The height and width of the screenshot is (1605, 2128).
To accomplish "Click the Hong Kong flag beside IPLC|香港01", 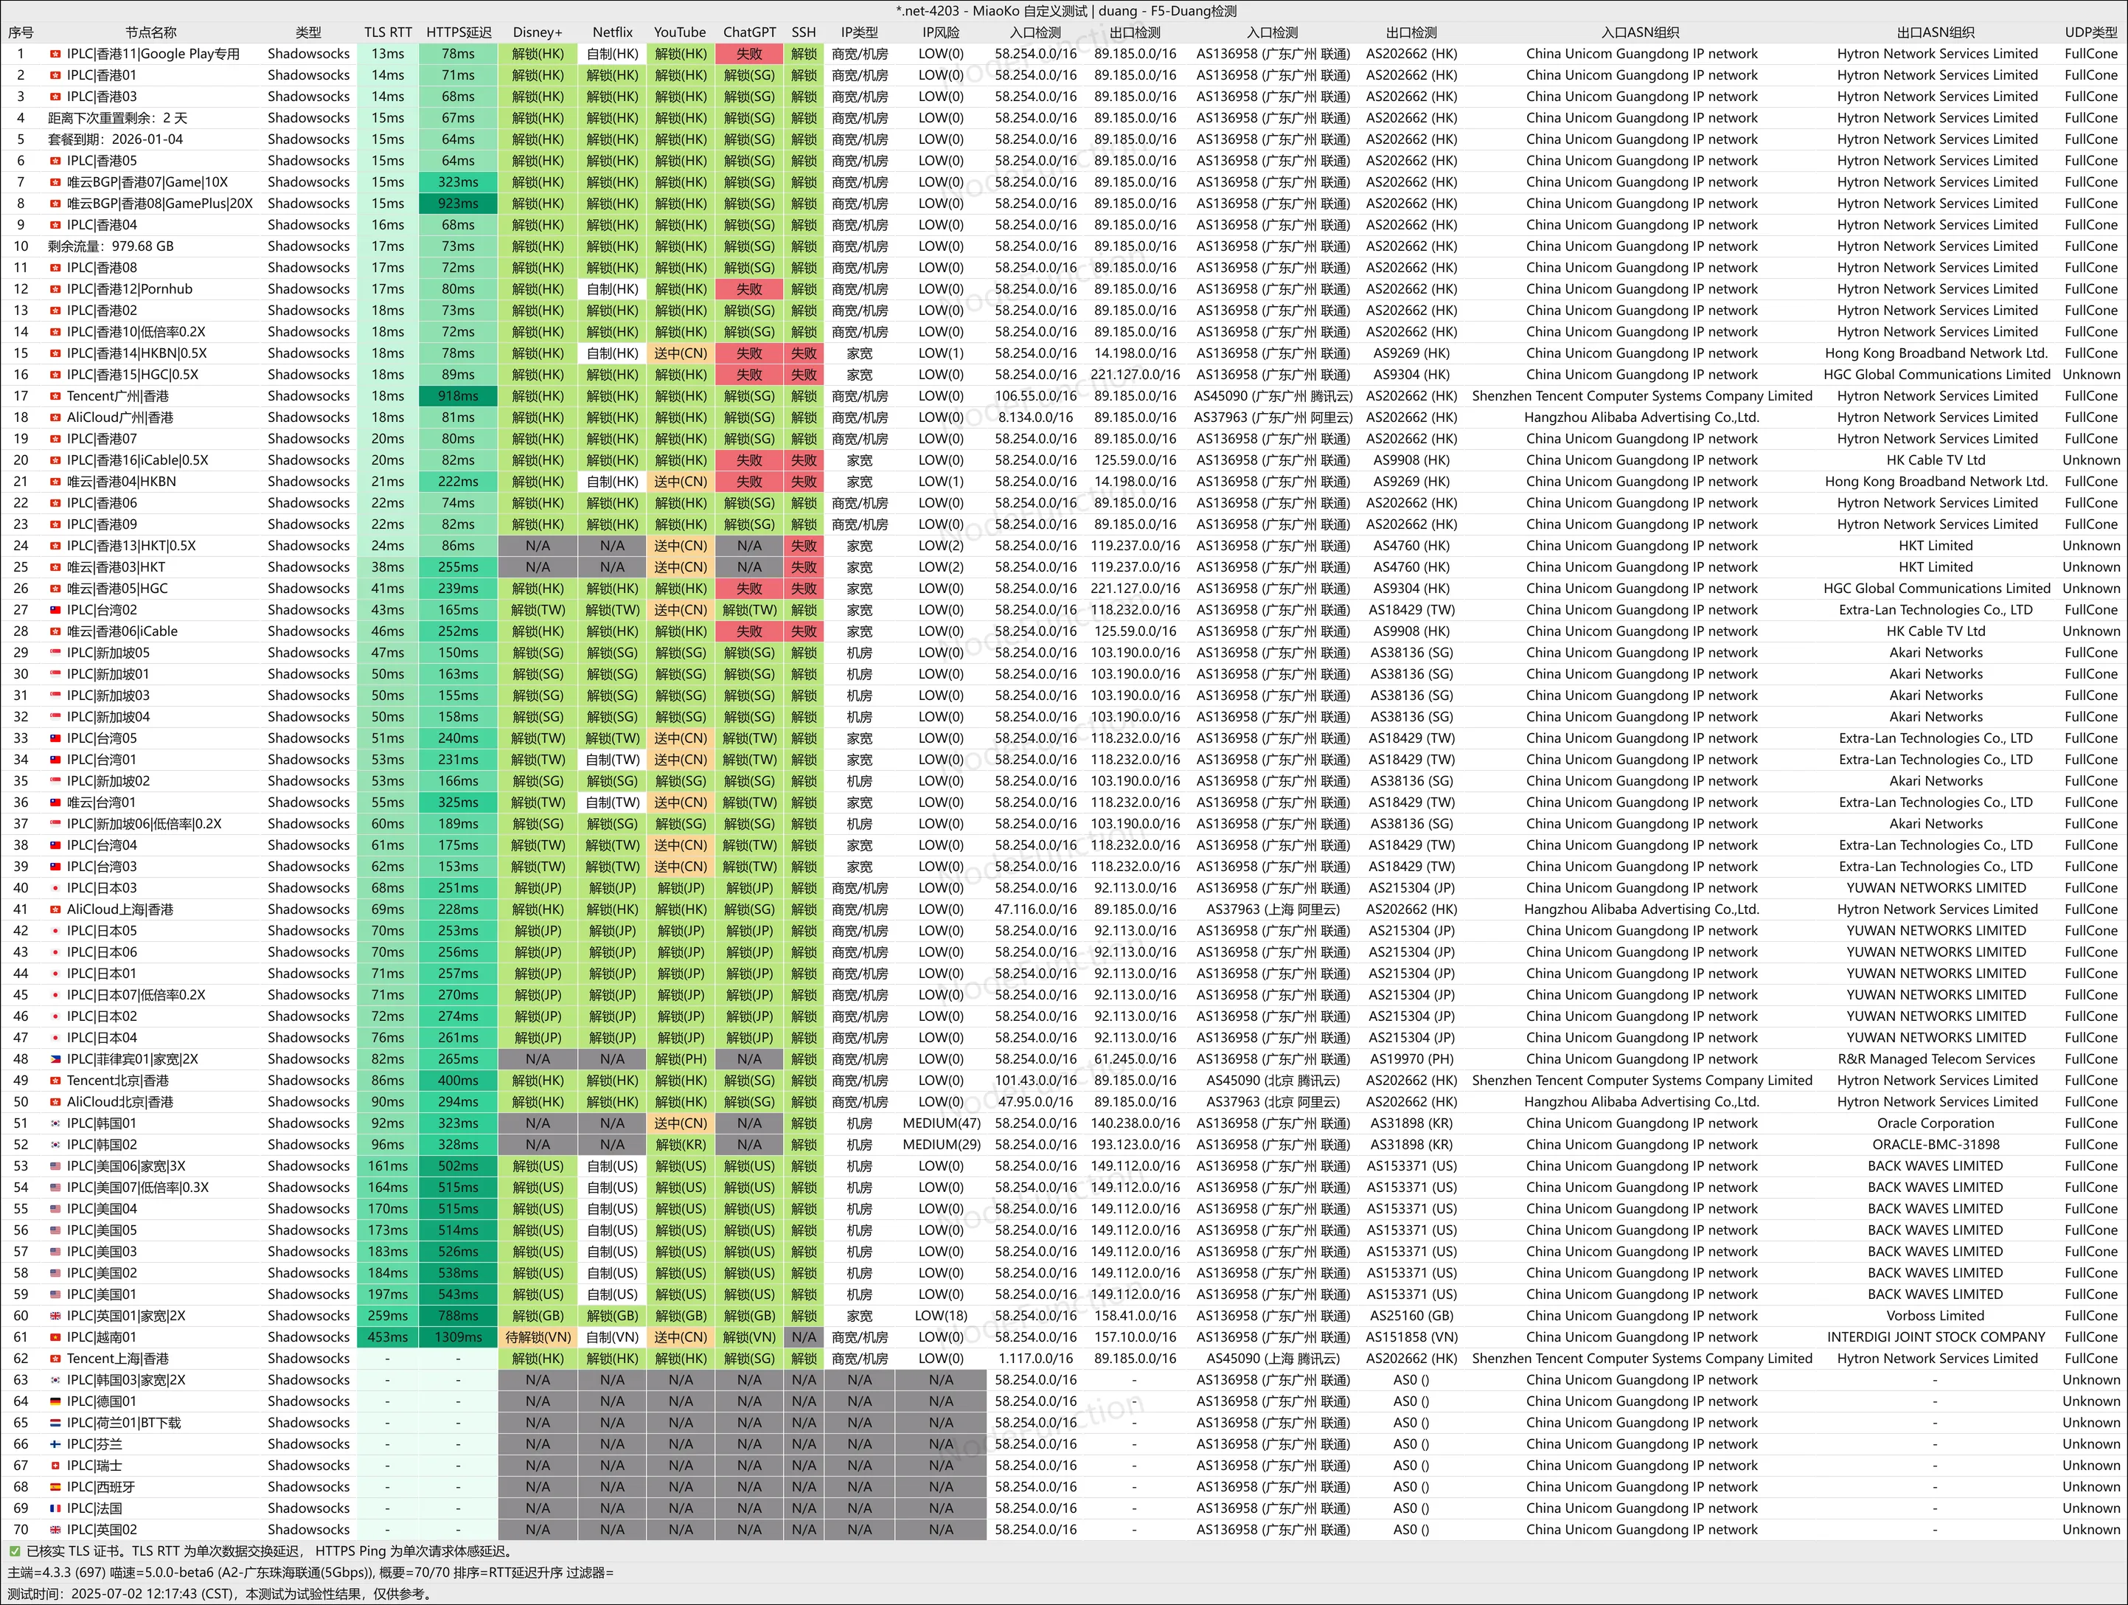I will (55, 75).
